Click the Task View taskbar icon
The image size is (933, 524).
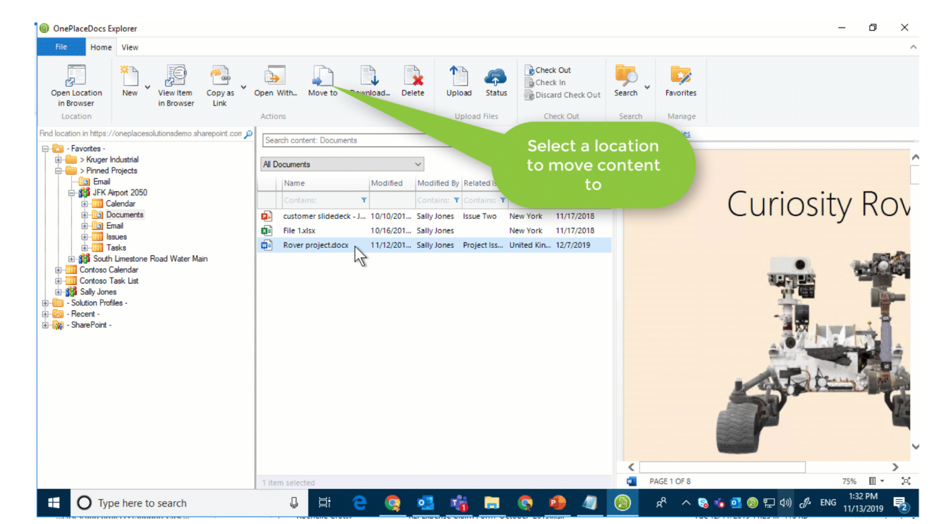point(325,503)
